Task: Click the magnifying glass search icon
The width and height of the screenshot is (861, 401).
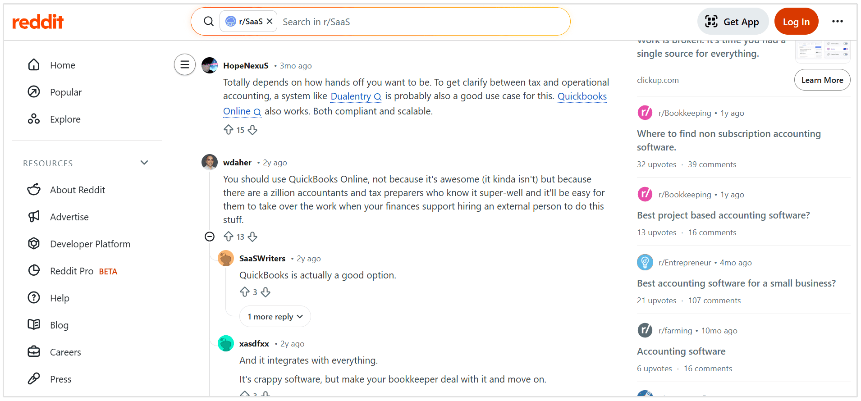Action: 208,21
